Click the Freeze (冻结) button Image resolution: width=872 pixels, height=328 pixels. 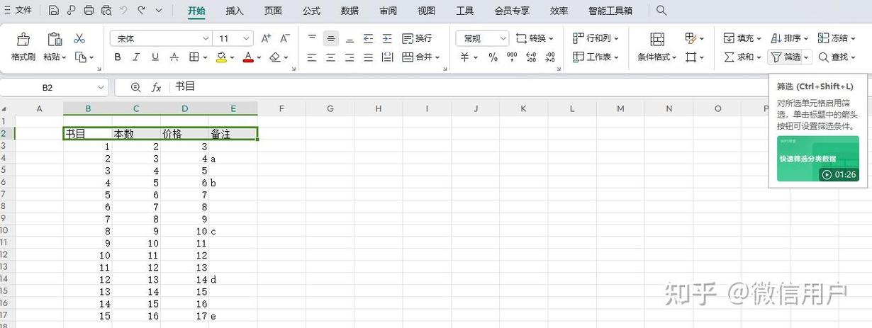click(837, 38)
